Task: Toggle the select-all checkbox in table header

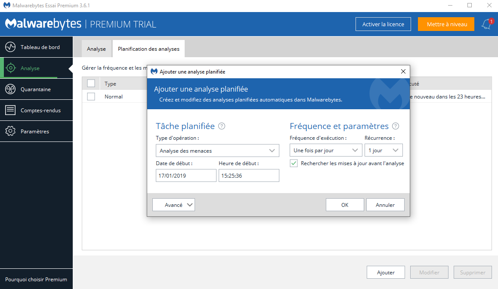Action: point(91,83)
